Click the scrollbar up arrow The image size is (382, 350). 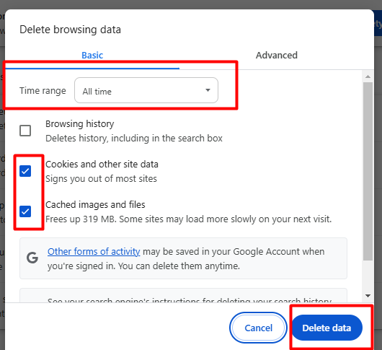tap(368, 76)
